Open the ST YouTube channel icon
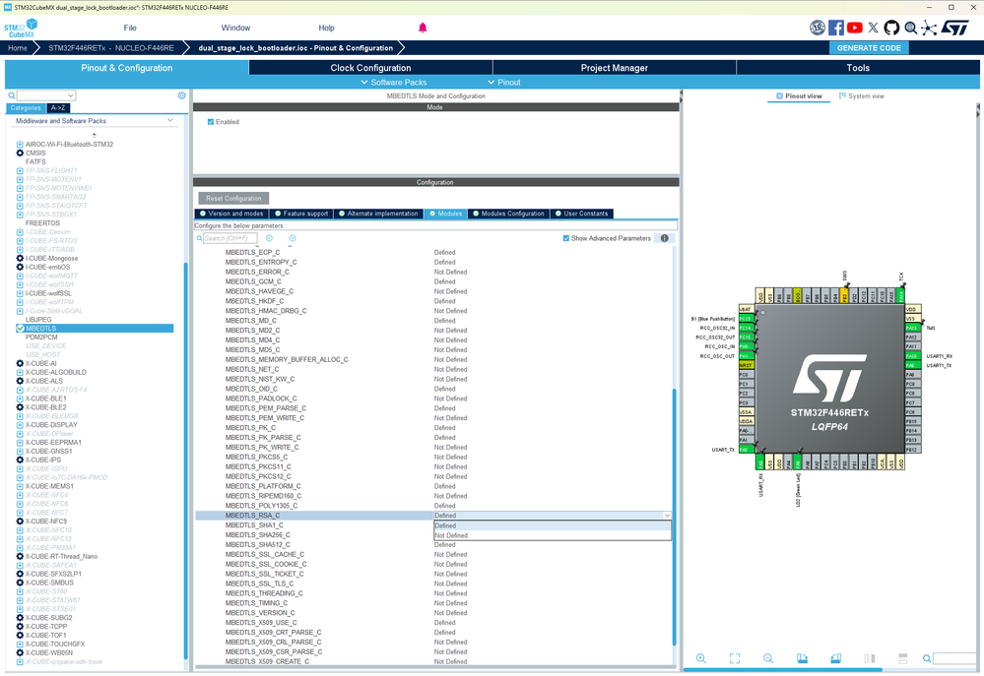 pyautogui.click(x=854, y=28)
